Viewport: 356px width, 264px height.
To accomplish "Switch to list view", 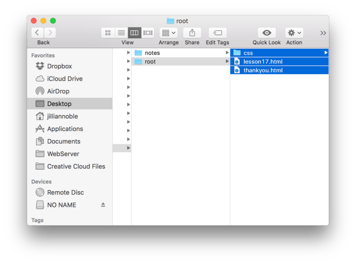I will coord(121,33).
